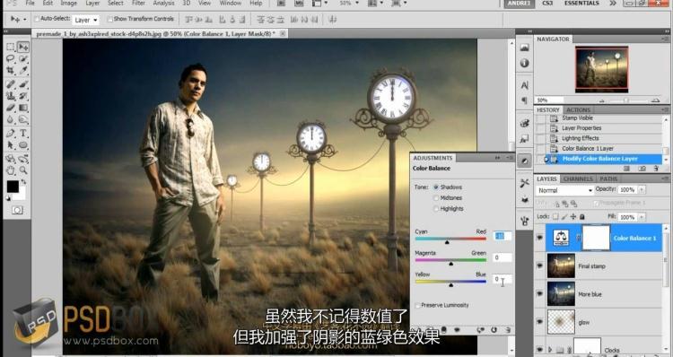Select the Type tool
The image size is (673, 357).
coord(23,133)
